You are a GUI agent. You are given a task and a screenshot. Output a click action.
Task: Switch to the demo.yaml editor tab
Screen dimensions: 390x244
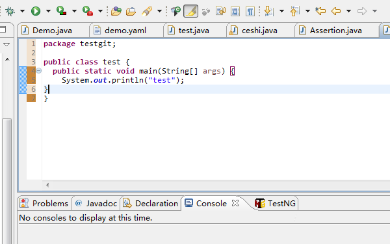[126, 31]
